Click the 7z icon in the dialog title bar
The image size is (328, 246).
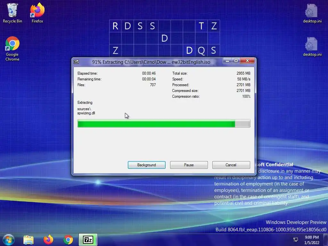[76, 62]
